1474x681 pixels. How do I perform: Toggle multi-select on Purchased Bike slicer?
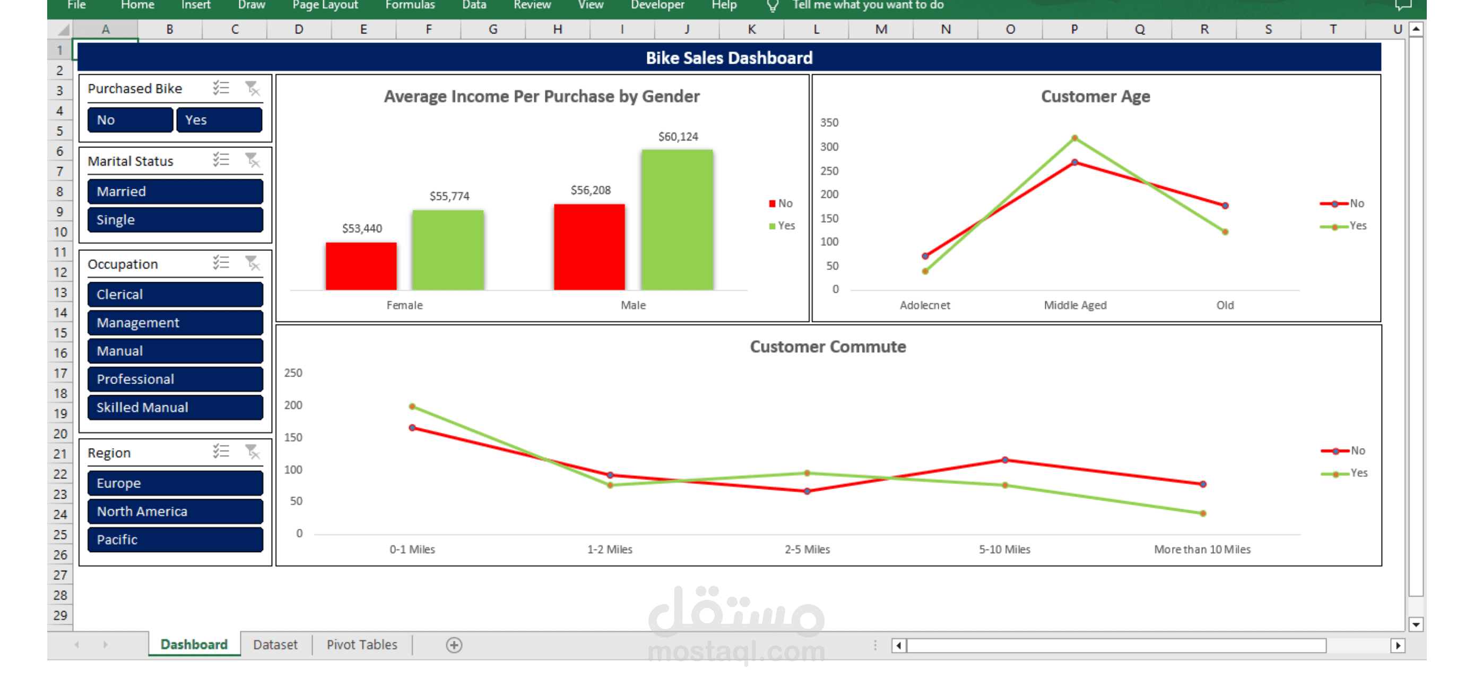point(221,88)
